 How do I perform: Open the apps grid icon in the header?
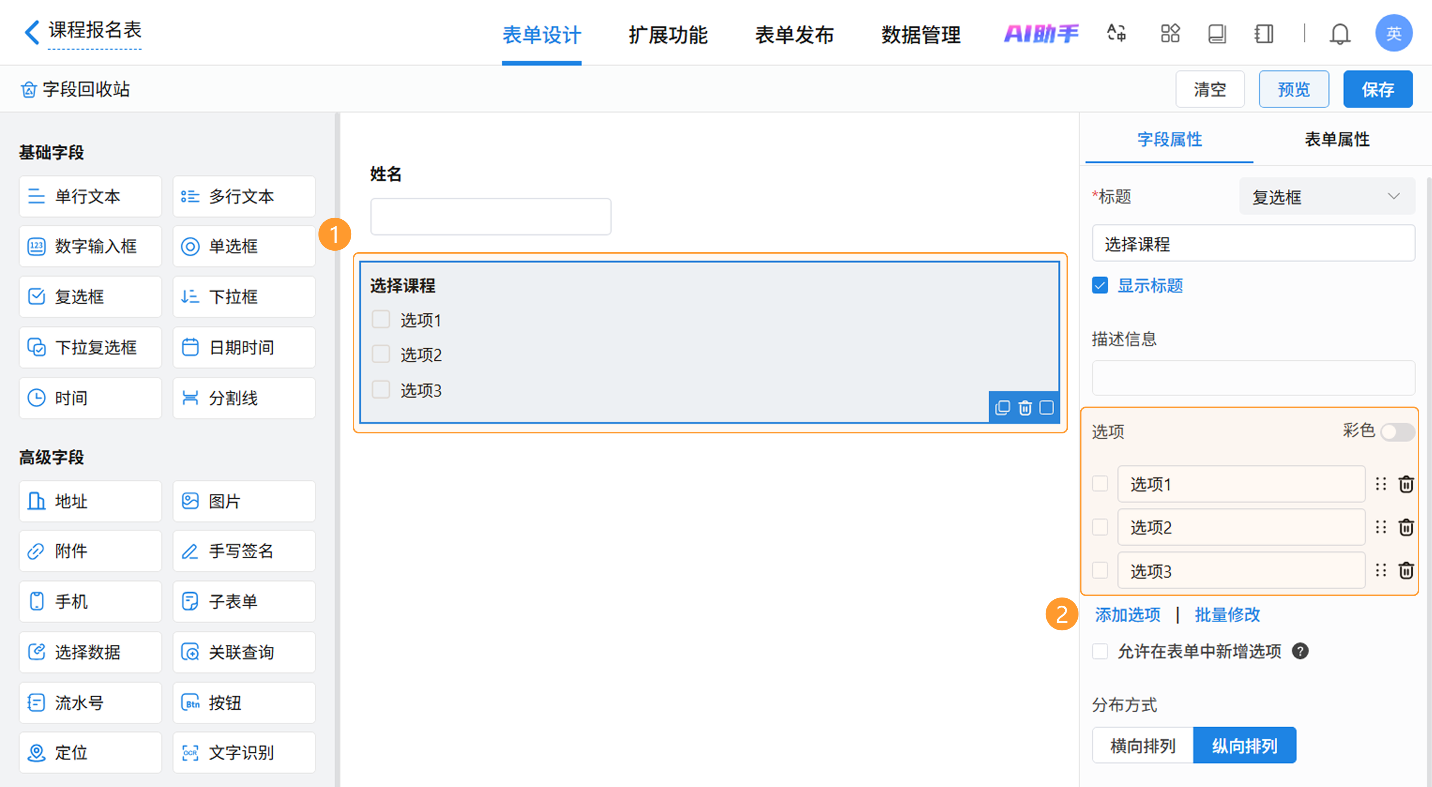1169,33
